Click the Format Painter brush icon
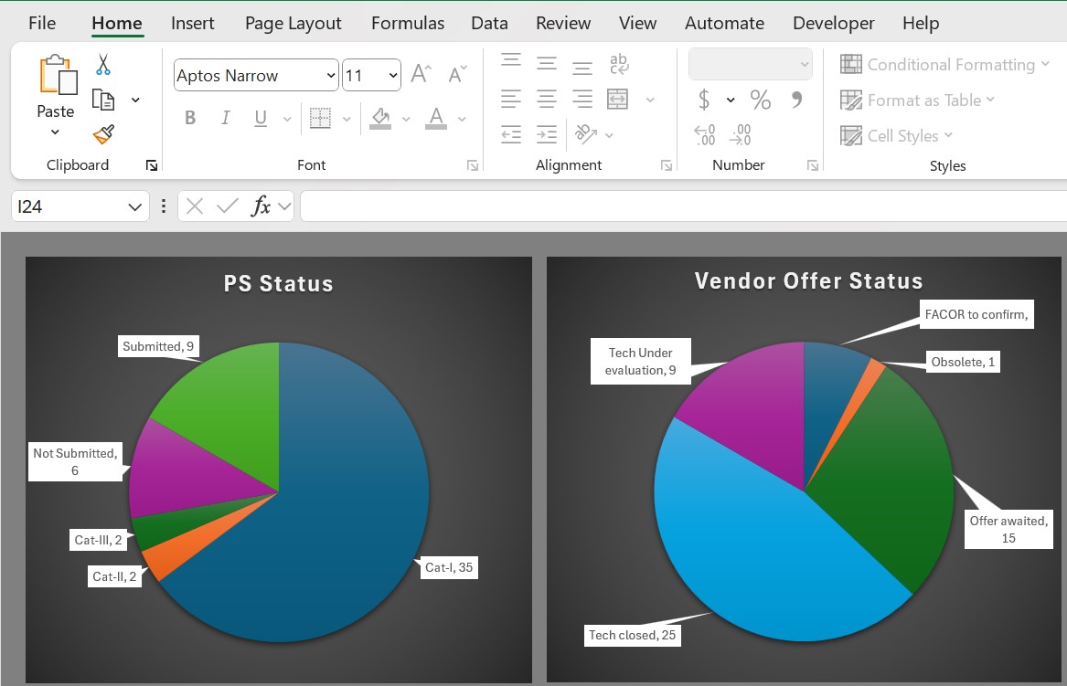 coord(103,135)
